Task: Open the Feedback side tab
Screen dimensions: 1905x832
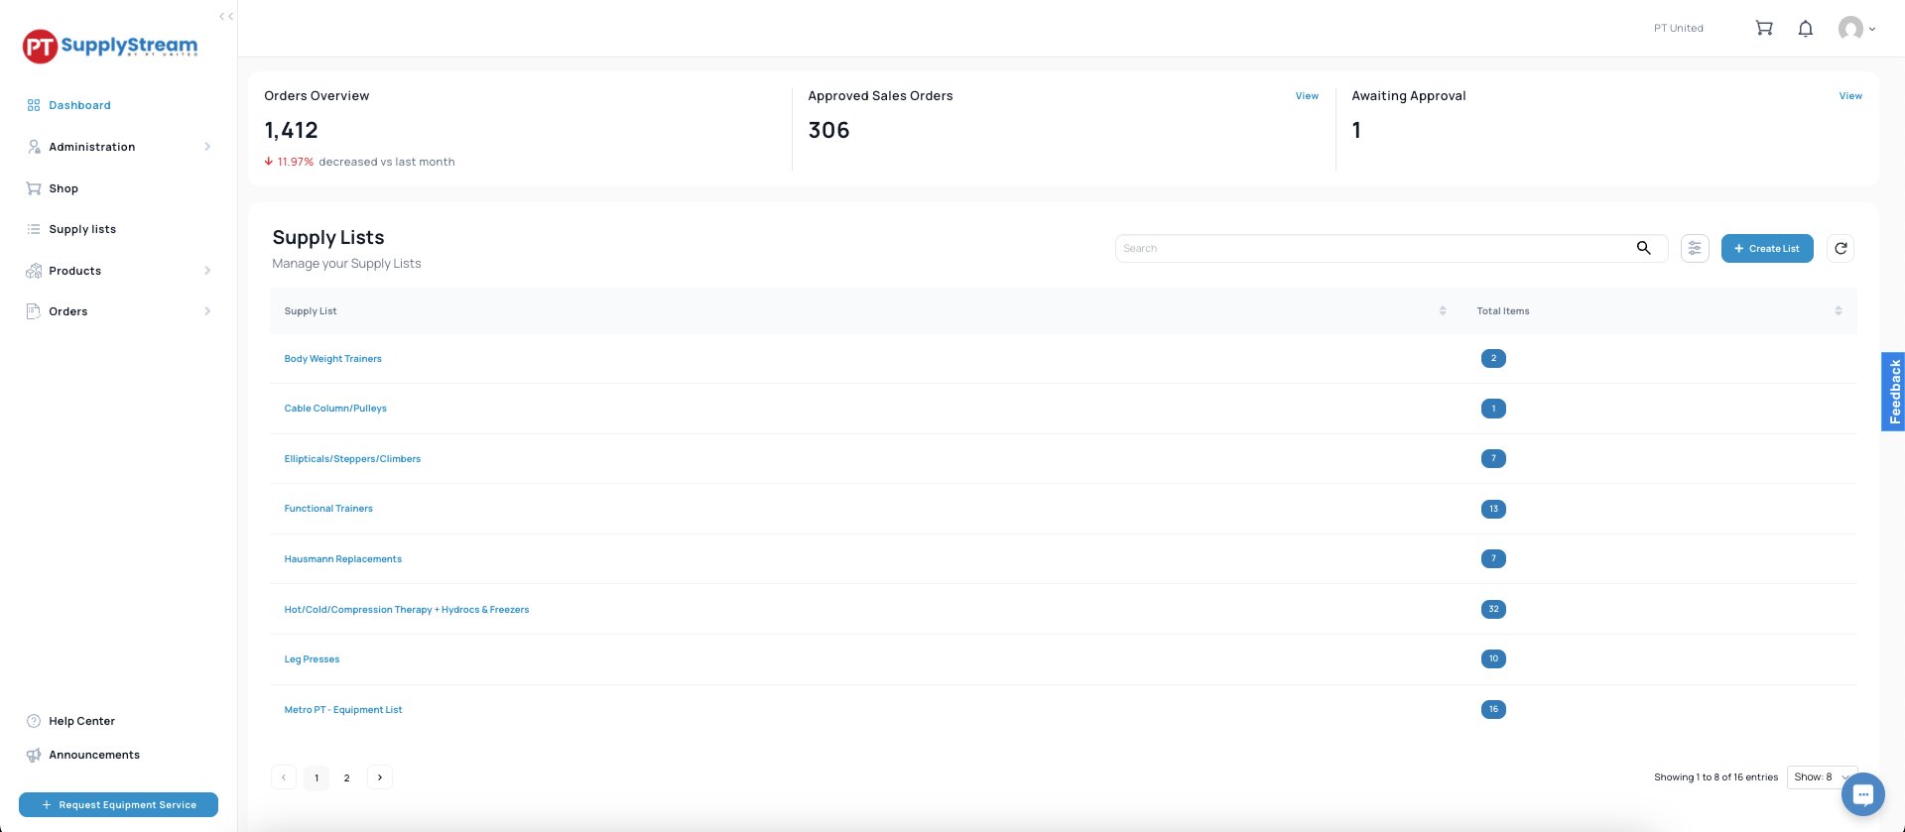Action: pos(1893,392)
